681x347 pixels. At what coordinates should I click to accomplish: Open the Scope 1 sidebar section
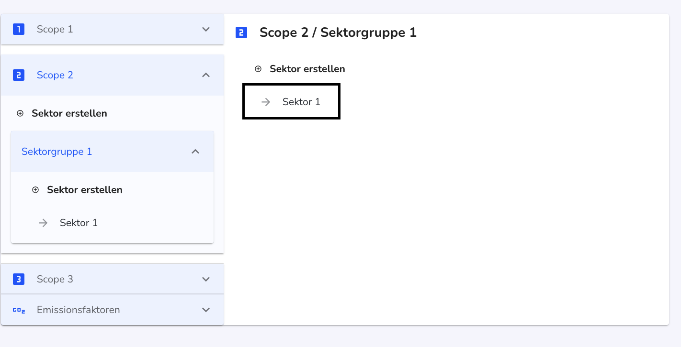(112, 29)
